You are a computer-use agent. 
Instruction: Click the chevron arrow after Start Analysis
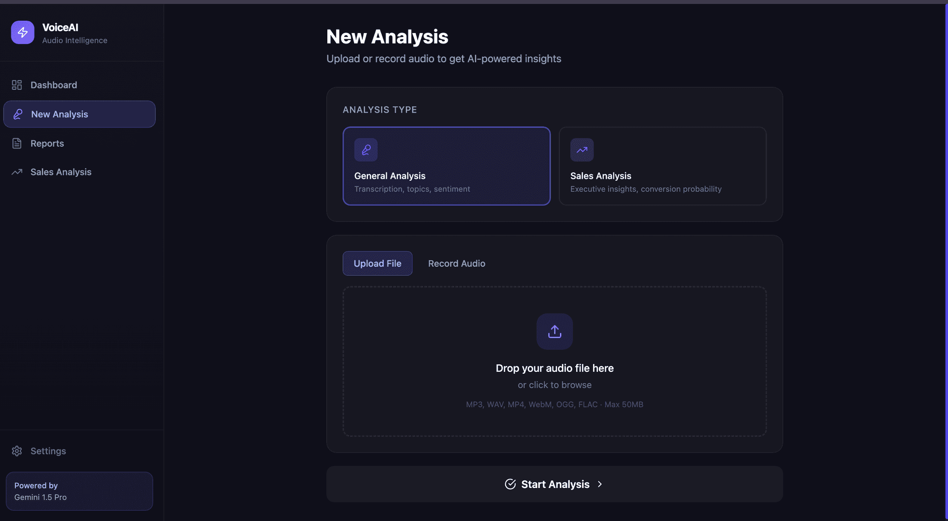point(599,484)
